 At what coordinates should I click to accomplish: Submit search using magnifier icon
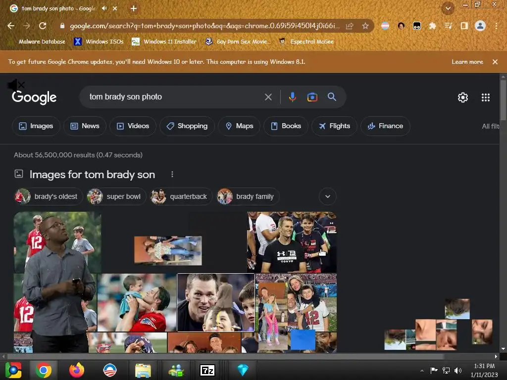point(332,96)
